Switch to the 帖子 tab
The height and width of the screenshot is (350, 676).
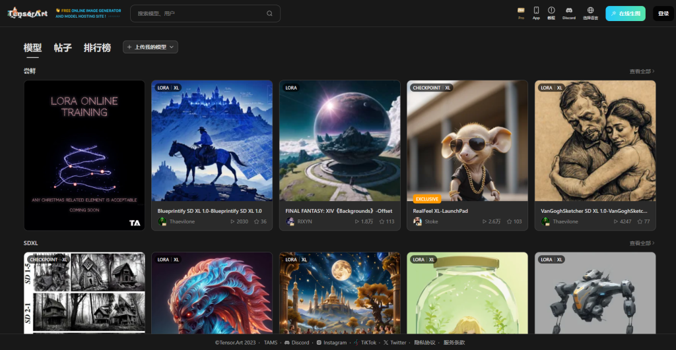click(63, 47)
